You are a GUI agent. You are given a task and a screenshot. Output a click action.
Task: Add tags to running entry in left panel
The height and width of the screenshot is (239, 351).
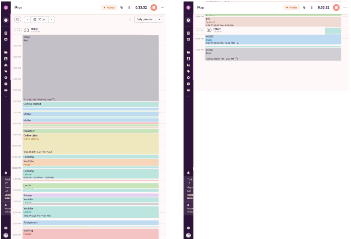[122, 8]
